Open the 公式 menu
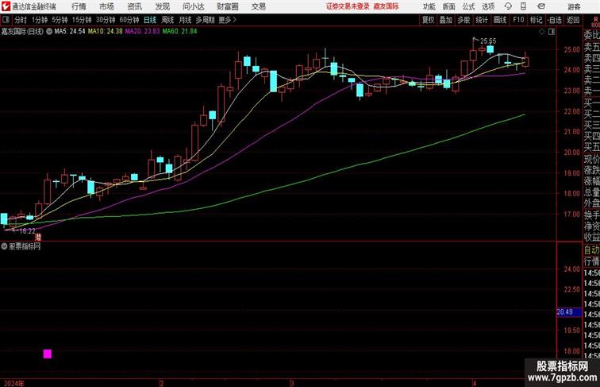The image size is (600, 387). click(x=468, y=6)
